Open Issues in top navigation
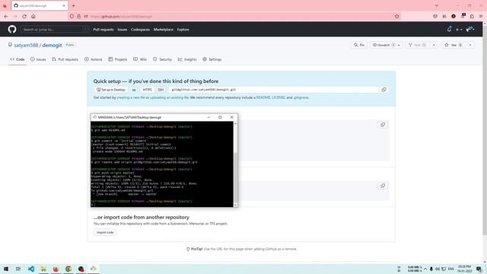The height and width of the screenshot is (274, 487). (123, 30)
